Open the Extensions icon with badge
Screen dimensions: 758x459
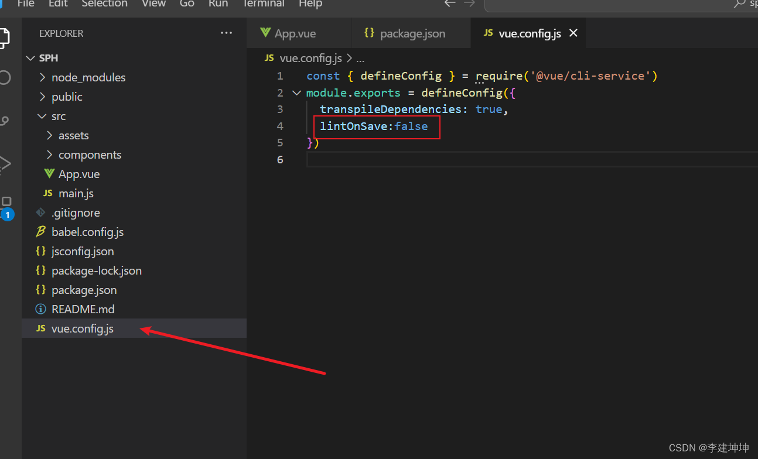(x=6, y=205)
